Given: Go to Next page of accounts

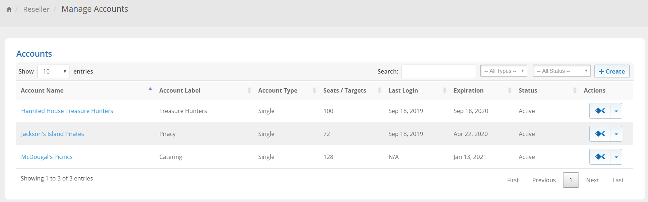Looking at the screenshot, I should coord(592,180).
